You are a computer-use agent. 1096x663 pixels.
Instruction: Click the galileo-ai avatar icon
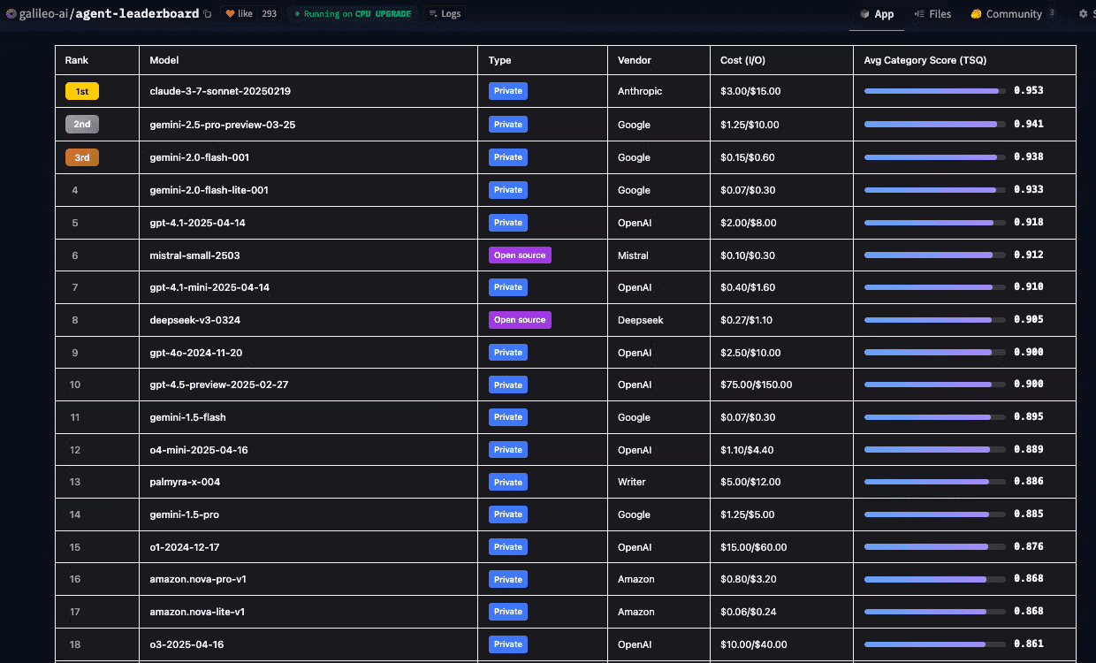point(11,14)
